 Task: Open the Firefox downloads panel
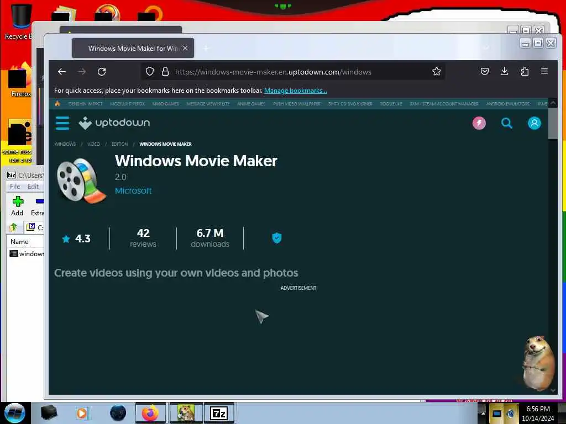coord(505,71)
